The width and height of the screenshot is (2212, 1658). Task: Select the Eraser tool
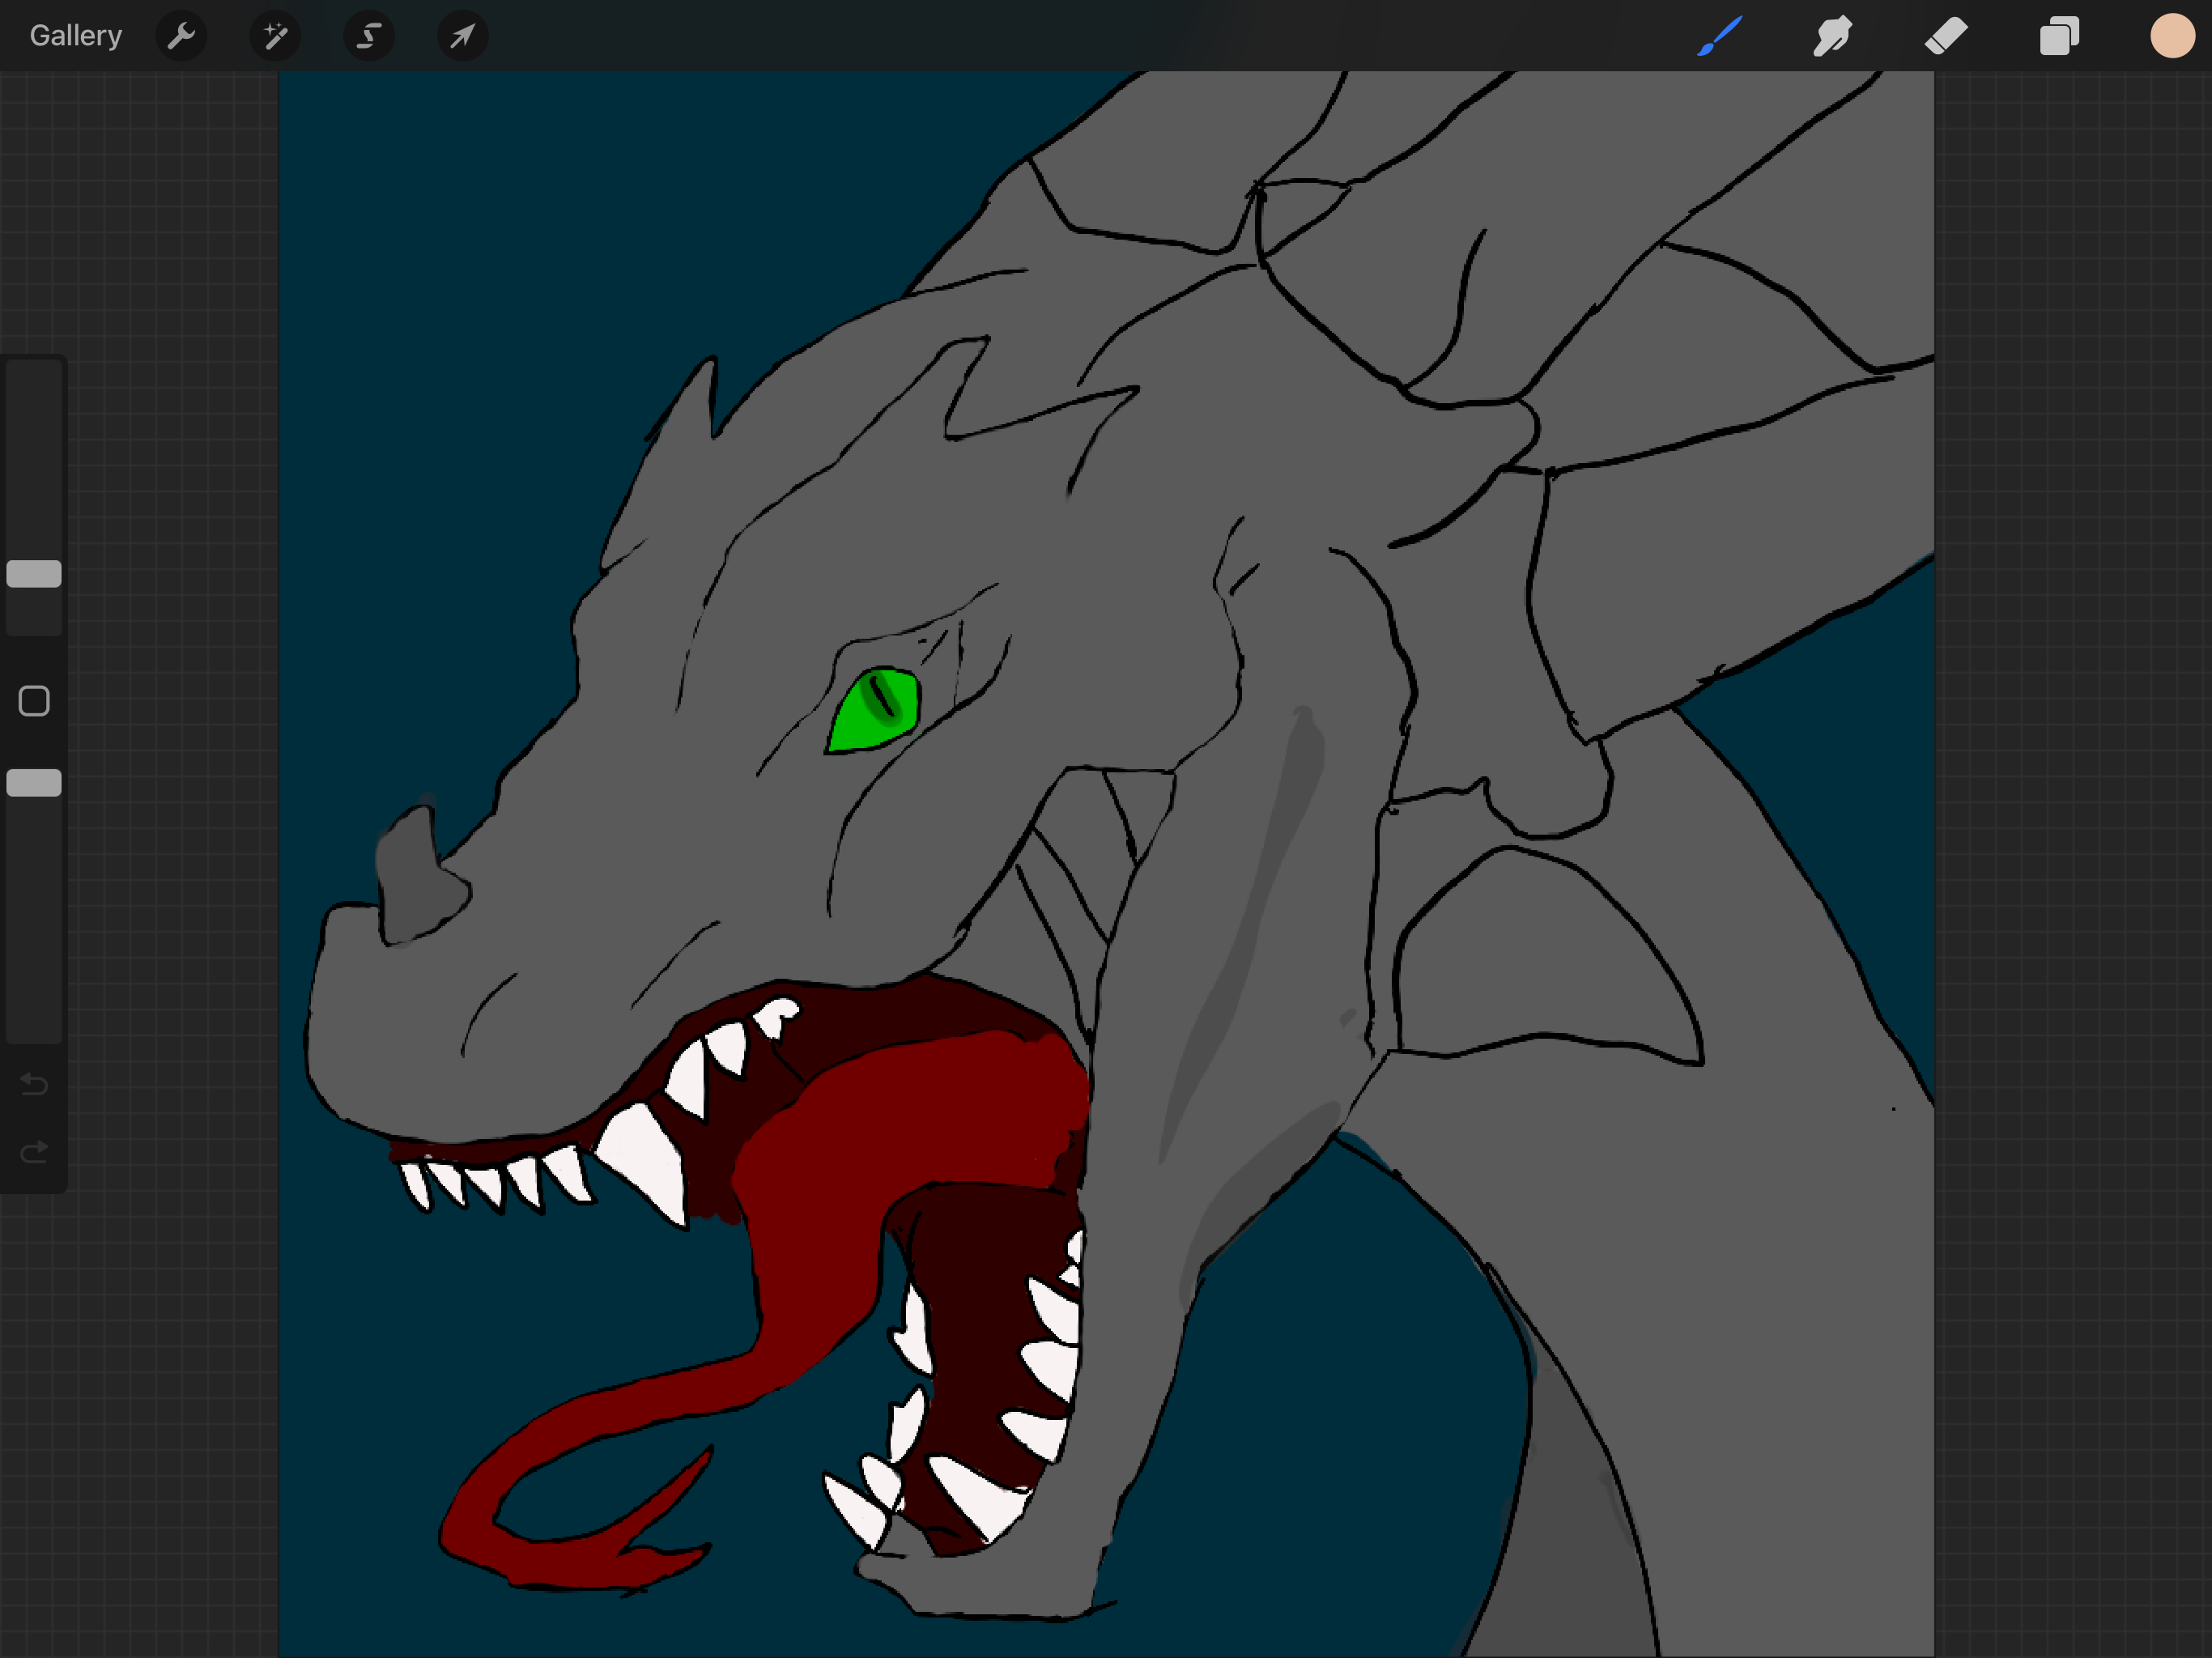tap(1946, 36)
